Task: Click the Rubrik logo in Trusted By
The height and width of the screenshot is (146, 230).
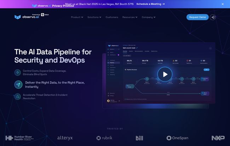Action: coord(105,138)
